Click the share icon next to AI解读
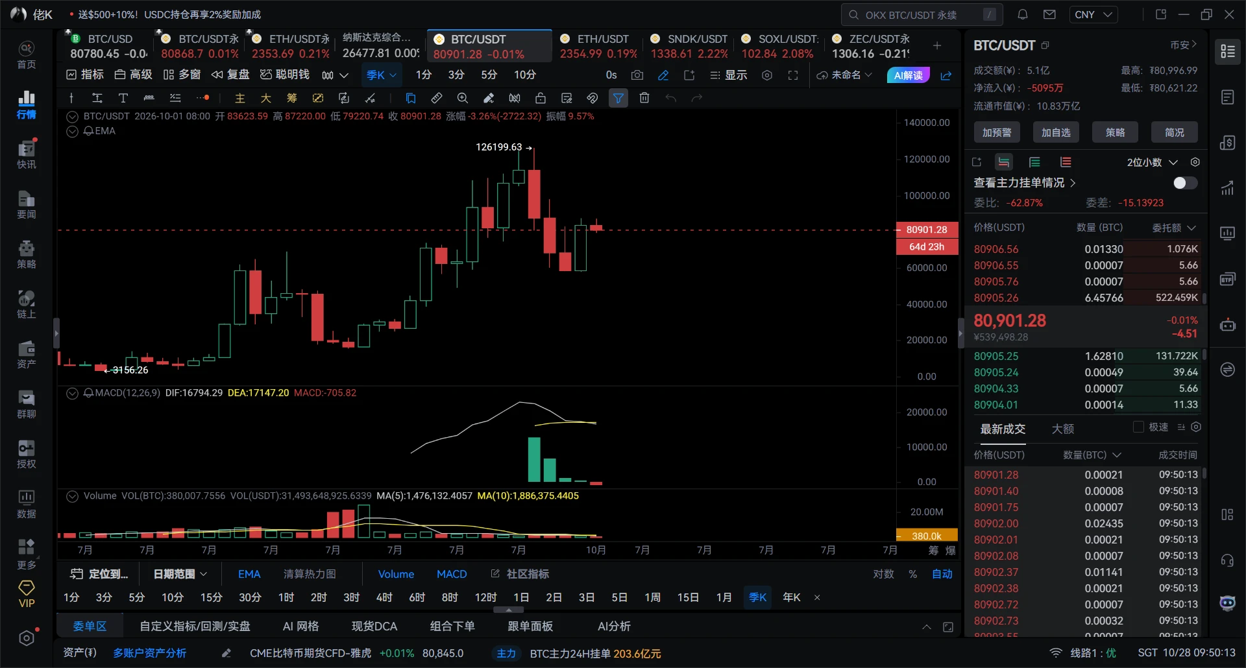1246x668 pixels. tap(946, 75)
